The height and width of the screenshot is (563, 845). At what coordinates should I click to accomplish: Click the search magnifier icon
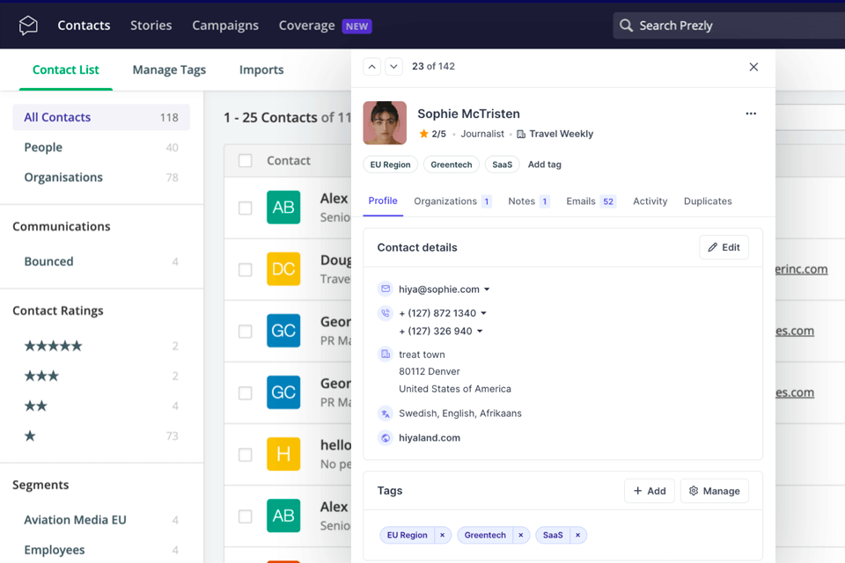(626, 26)
